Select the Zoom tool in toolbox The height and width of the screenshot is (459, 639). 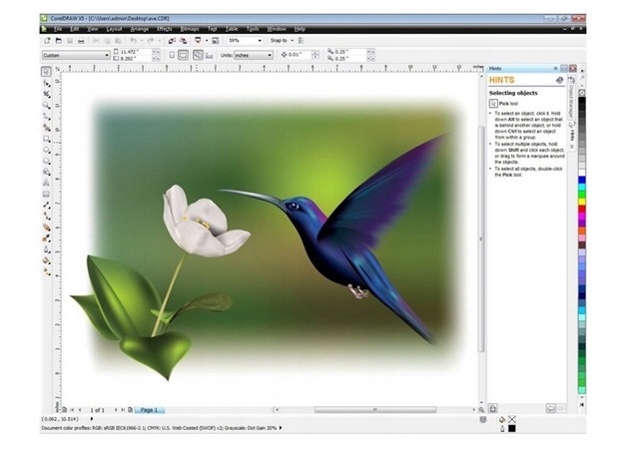click(47, 106)
